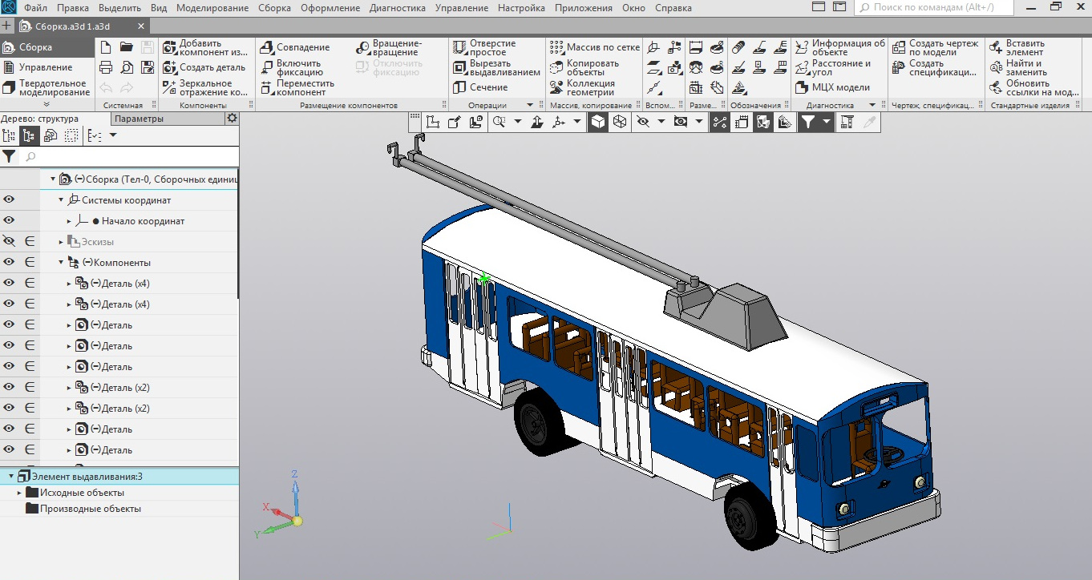Select the Создать деталь tool
This screenshot has height=580, width=1092.
204,67
